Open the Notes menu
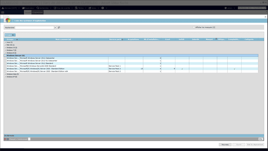 pyautogui.click(x=94, y=8)
